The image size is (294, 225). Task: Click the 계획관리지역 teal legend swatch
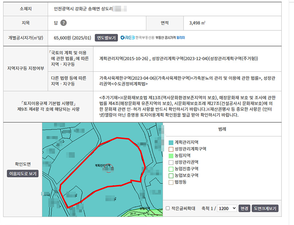pos(171,142)
